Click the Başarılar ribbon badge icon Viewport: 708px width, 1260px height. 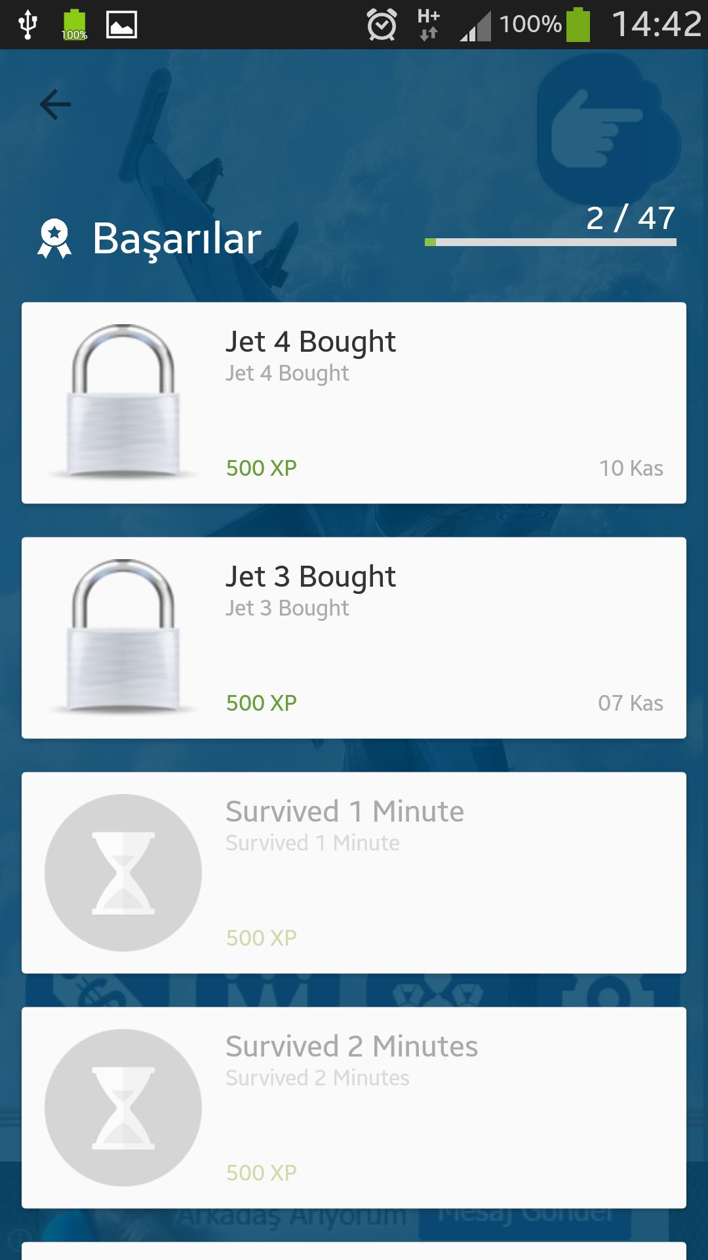[x=54, y=238]
